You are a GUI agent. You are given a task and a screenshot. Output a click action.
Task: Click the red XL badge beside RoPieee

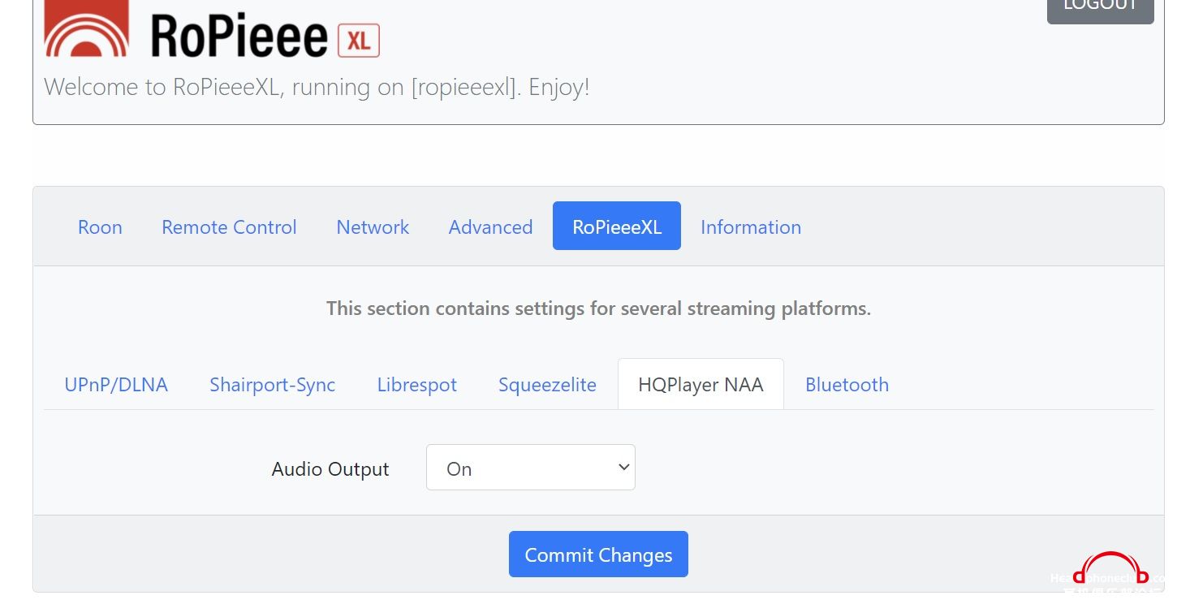pos(359,41)
